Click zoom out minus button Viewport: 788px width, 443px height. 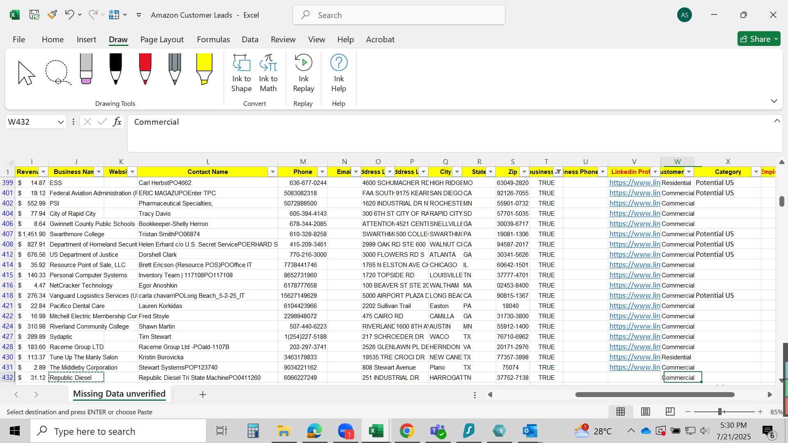(x=688, y=411)
